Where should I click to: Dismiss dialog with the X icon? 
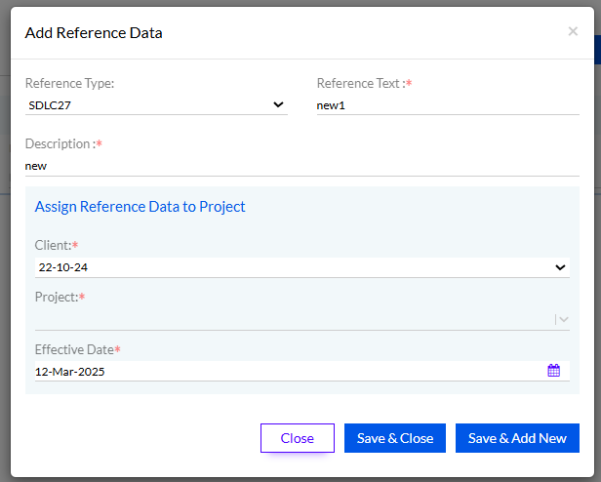[573, 31]
